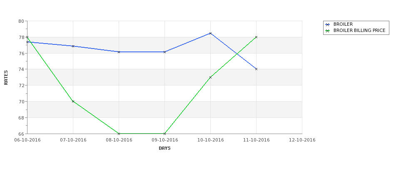Click the RATES axis title

pos(6,78)
